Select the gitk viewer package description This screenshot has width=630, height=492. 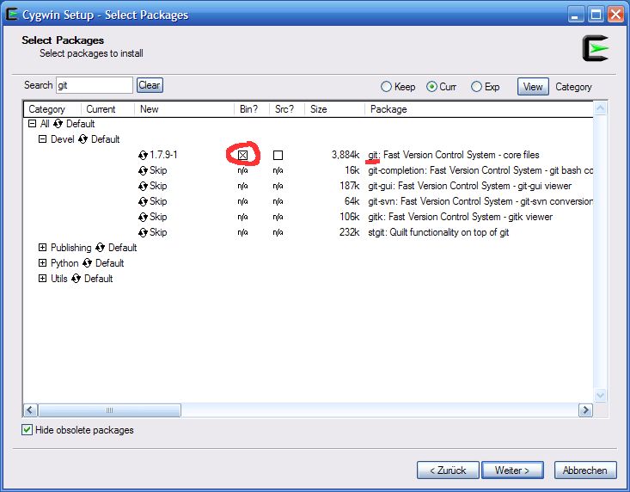point(460,217)
